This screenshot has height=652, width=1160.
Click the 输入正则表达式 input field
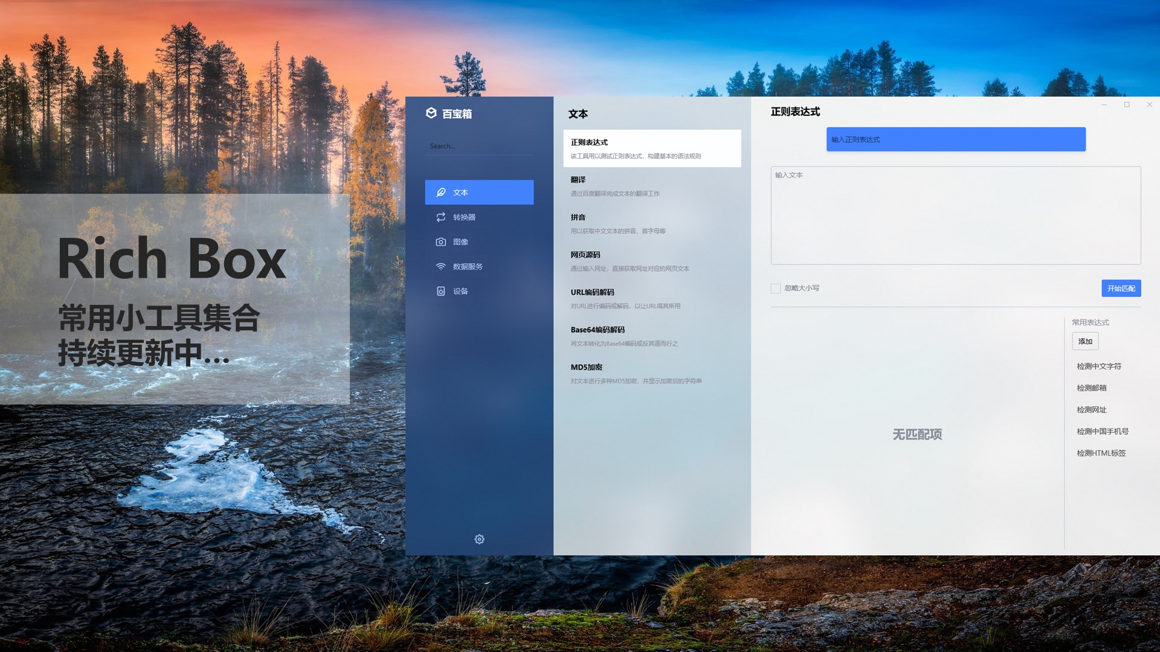956,139
